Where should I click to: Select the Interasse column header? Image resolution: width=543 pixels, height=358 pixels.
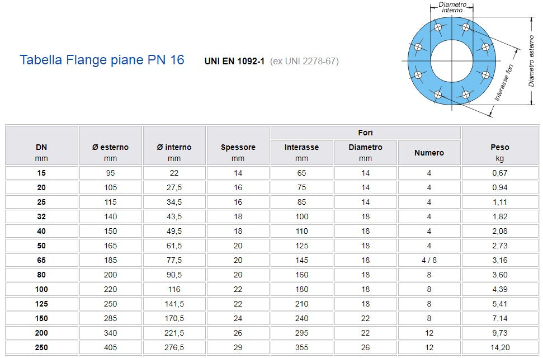pyautogui.click(x=301, y=153)
